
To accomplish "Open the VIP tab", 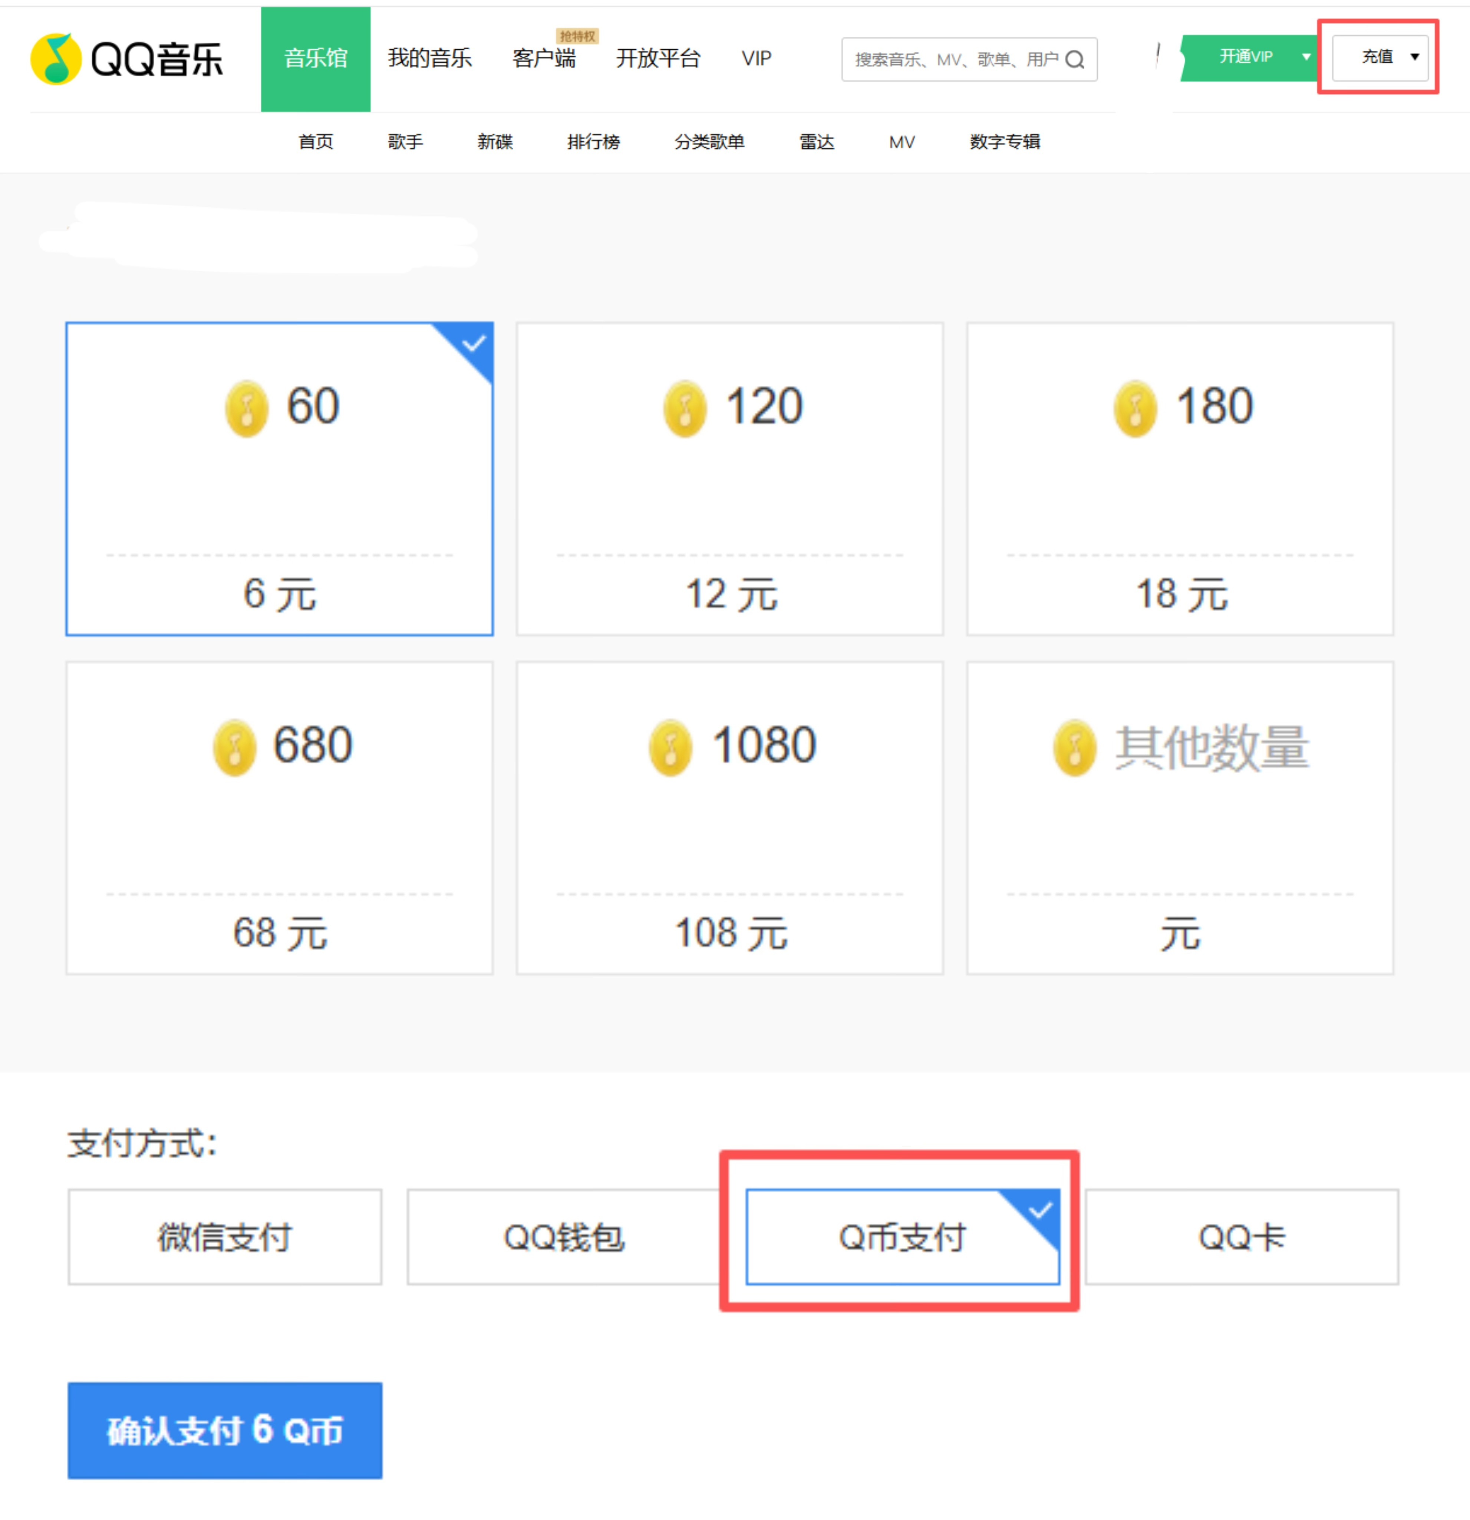I will [x=757, y=59].
